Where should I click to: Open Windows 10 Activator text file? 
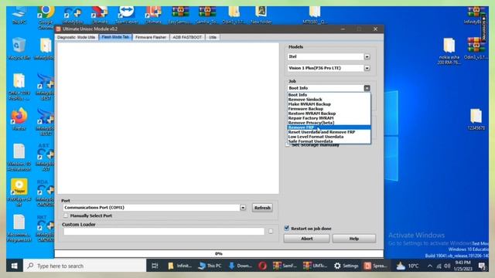pos(19,157)
